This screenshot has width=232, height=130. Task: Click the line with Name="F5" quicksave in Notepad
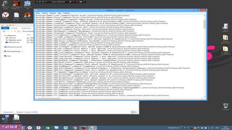[80, 91]
